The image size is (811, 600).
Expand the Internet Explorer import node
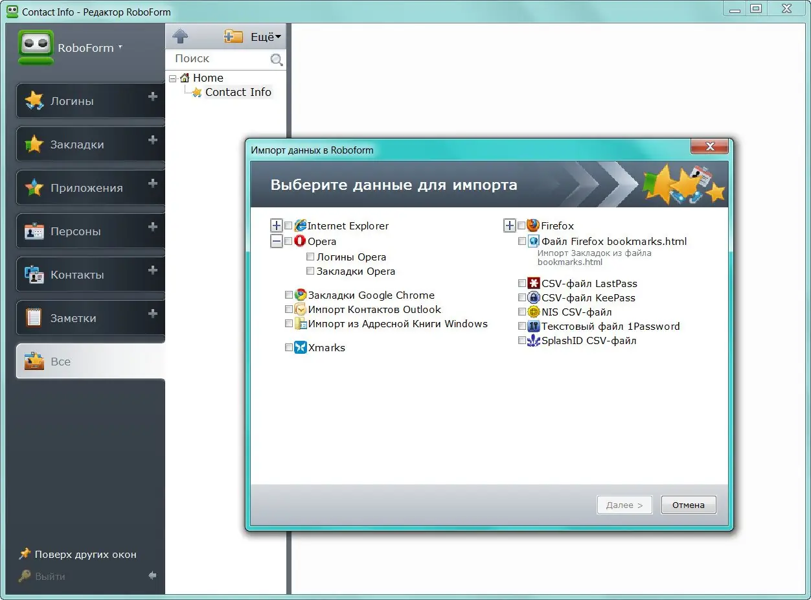pos(277,225)
